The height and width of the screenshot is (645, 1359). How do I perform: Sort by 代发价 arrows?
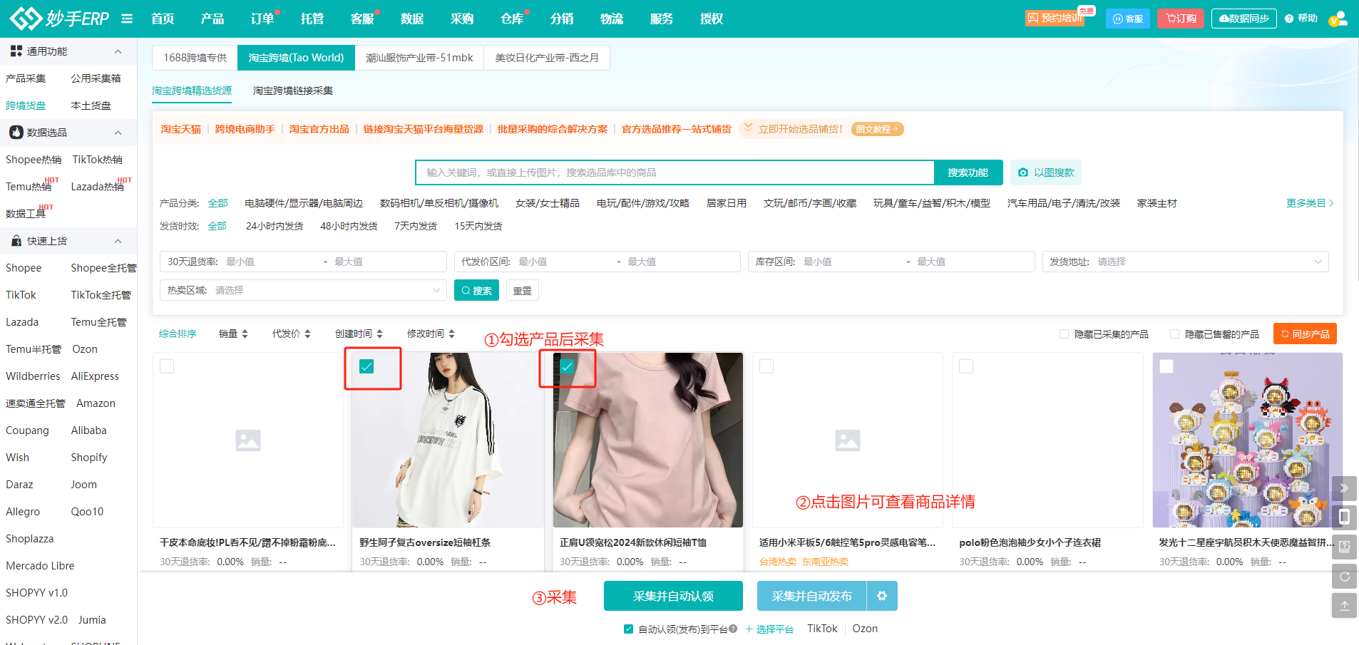307,334
